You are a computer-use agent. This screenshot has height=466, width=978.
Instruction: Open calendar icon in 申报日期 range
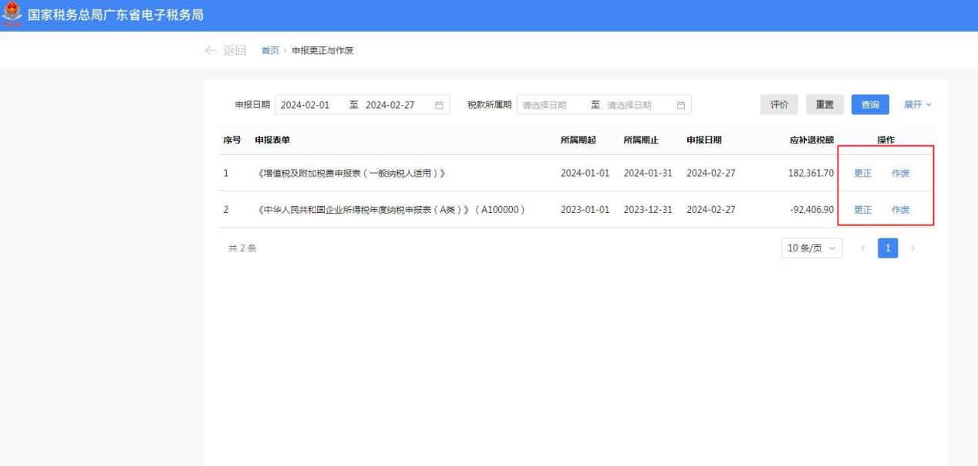point(439,105)
